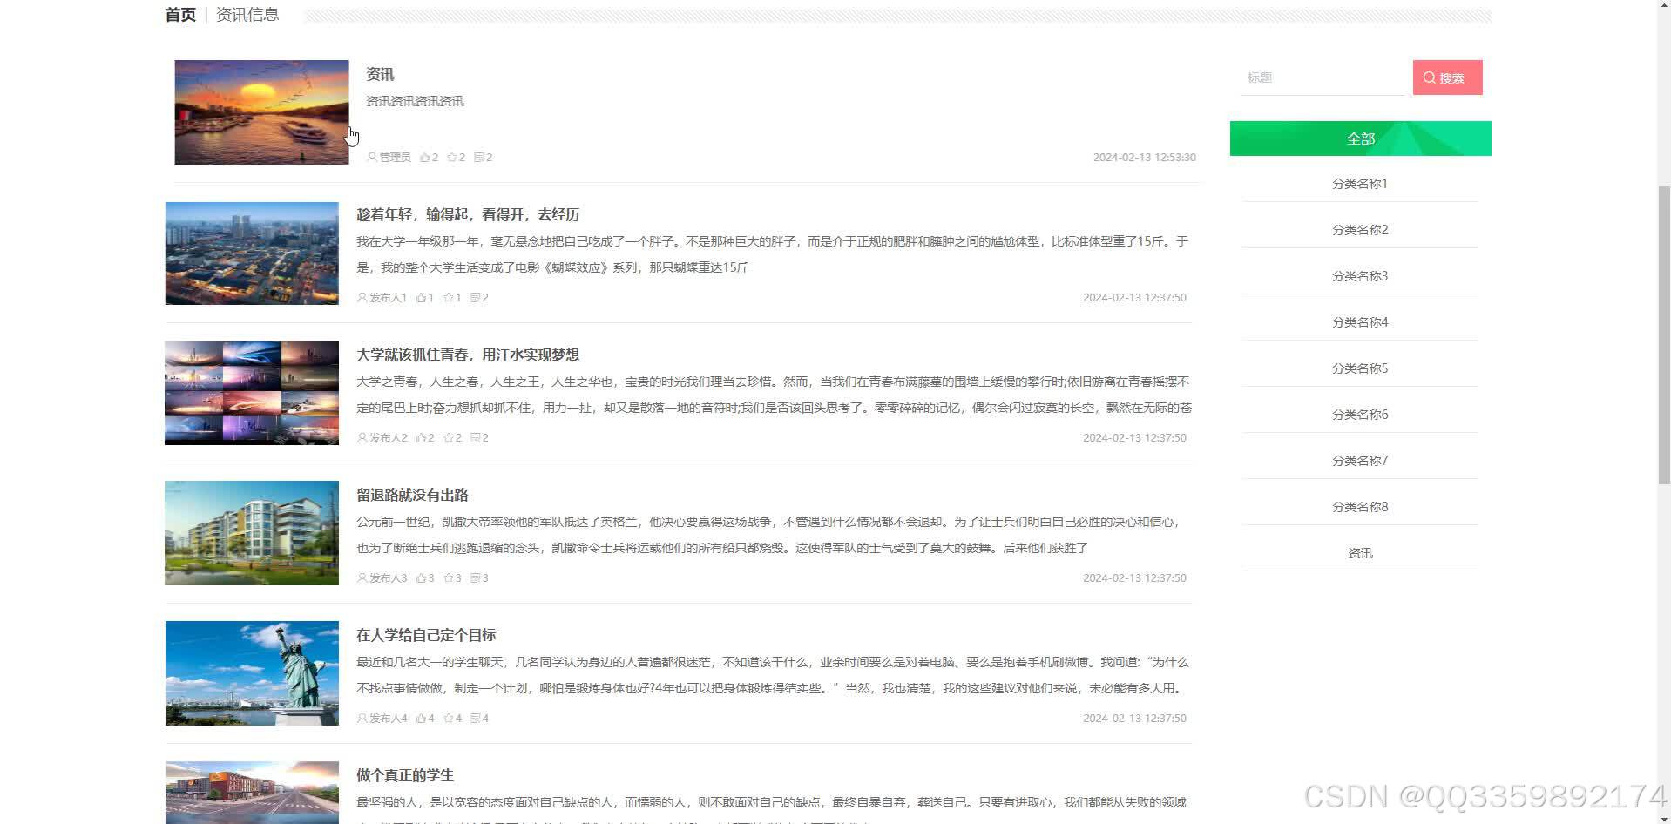Click the star icon under 留退路就没有出路

pos(450,577)
